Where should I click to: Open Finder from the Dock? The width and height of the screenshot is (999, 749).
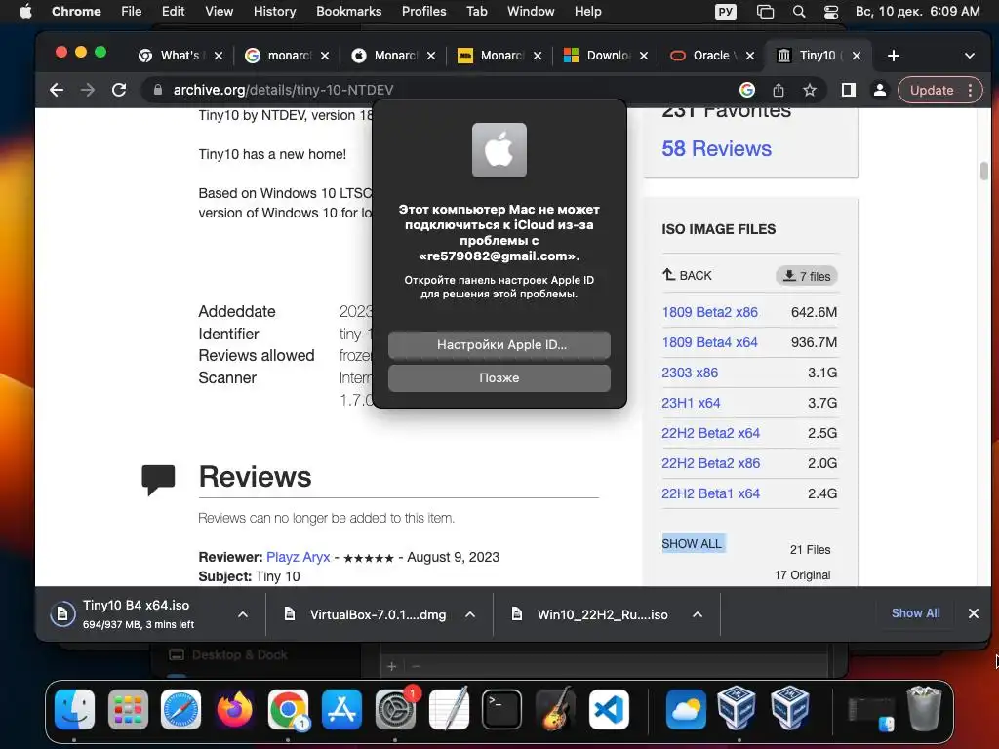(74, 709)
